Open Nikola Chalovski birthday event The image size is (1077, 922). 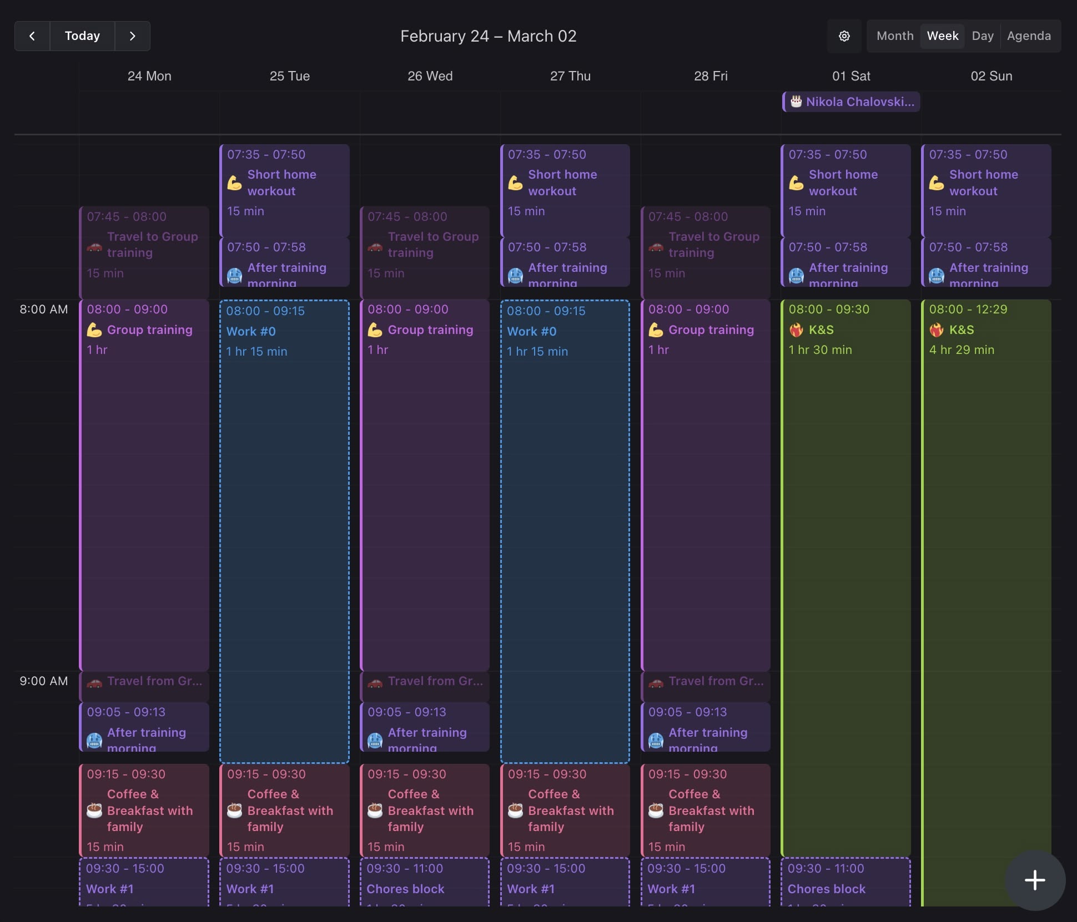point(851,102)
